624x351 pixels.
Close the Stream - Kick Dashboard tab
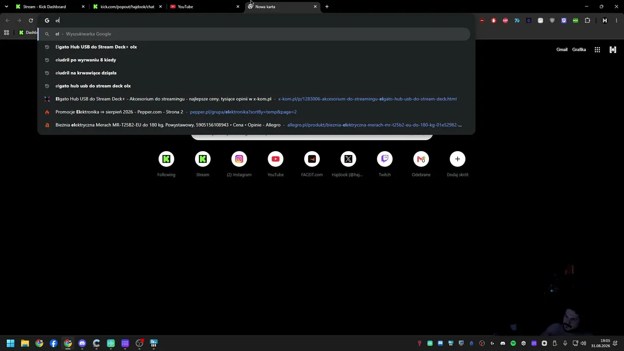coord(83,7)
